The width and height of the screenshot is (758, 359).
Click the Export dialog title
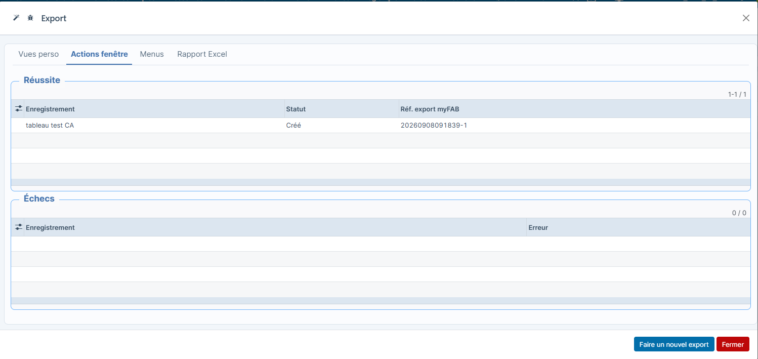coord(54,18)
